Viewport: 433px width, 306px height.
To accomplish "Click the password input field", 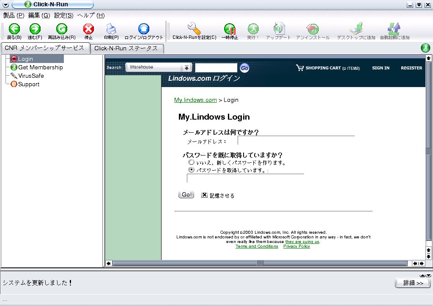I will (x=245, y=178).
